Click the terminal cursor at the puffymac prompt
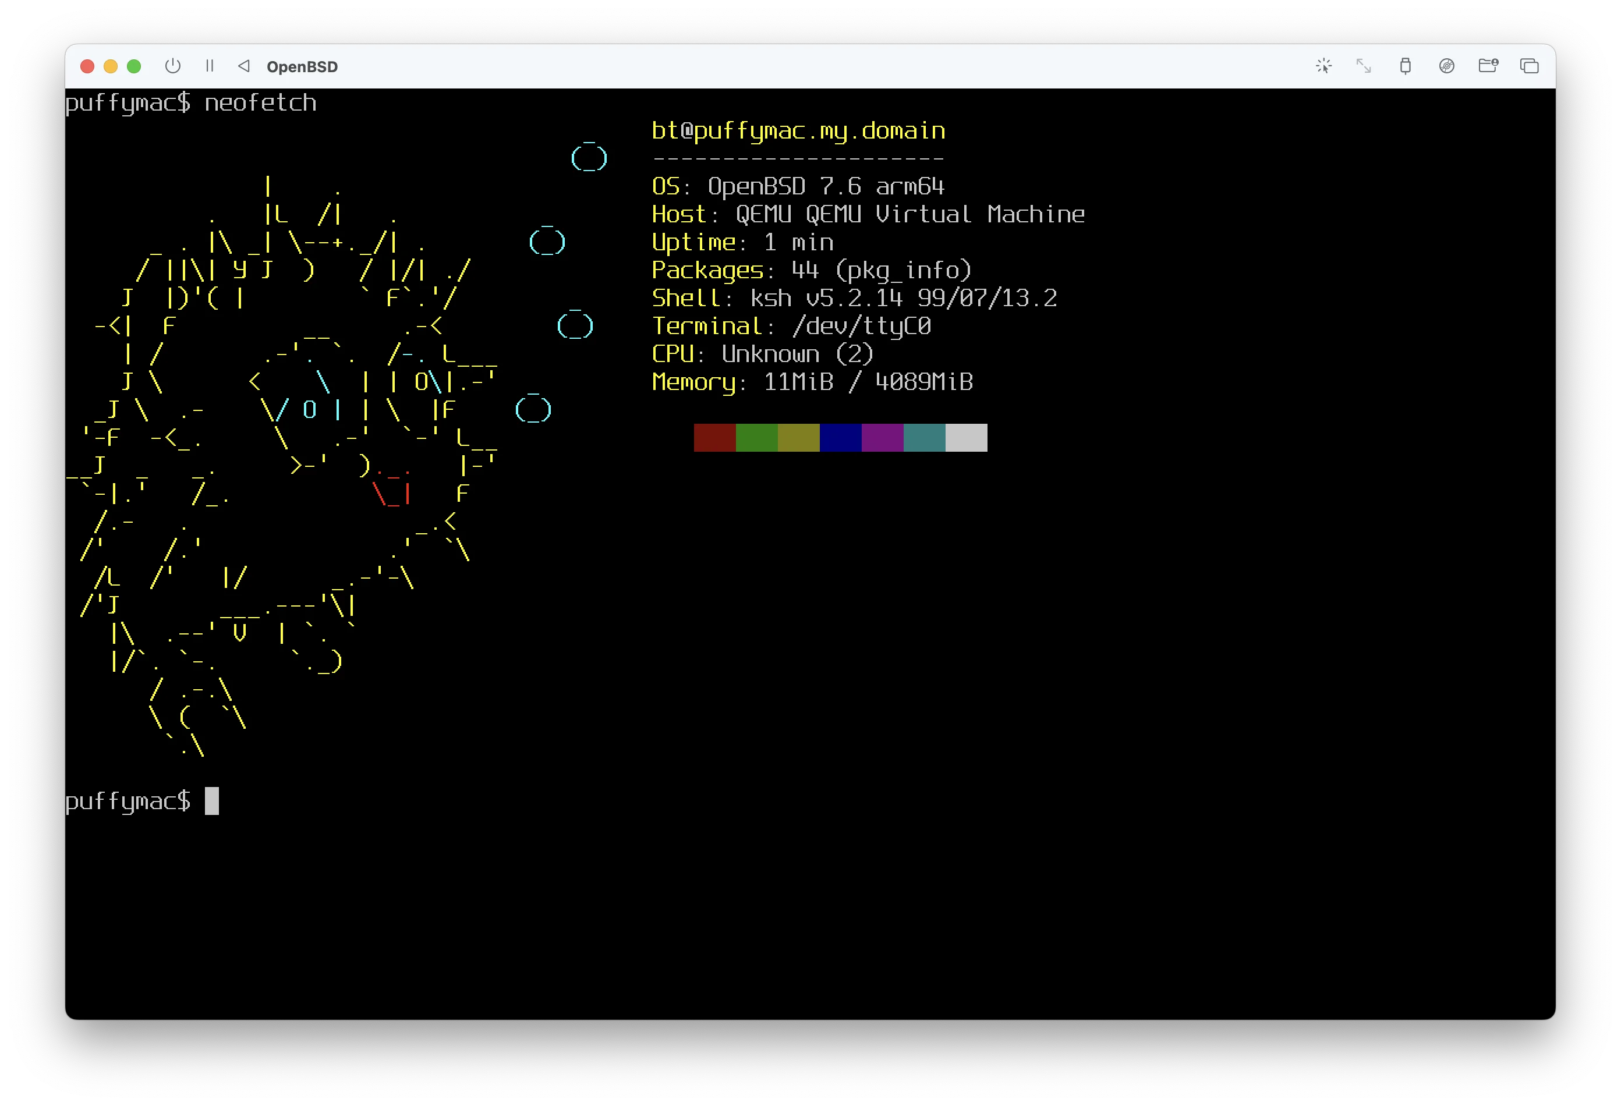This screenshot has width=1621, height=1106. tap(211, 800)
